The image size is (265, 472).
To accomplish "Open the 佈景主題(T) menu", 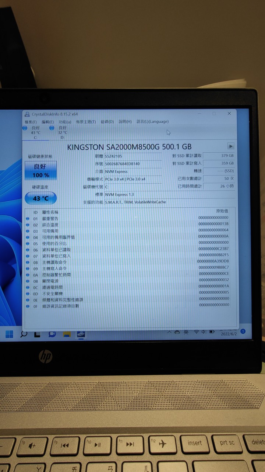I will pyautogui.click(x=86, y=122).
